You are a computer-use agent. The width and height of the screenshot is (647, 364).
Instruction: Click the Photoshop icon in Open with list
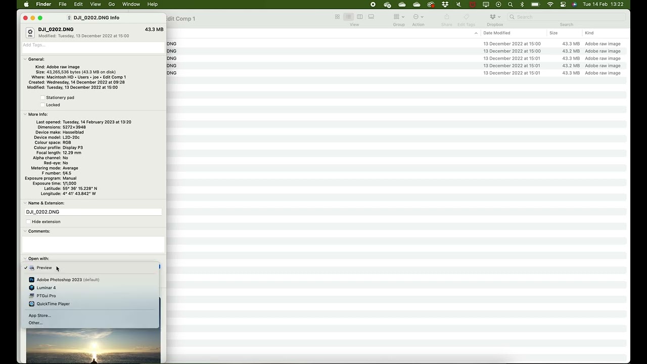(x=31, y=280)
